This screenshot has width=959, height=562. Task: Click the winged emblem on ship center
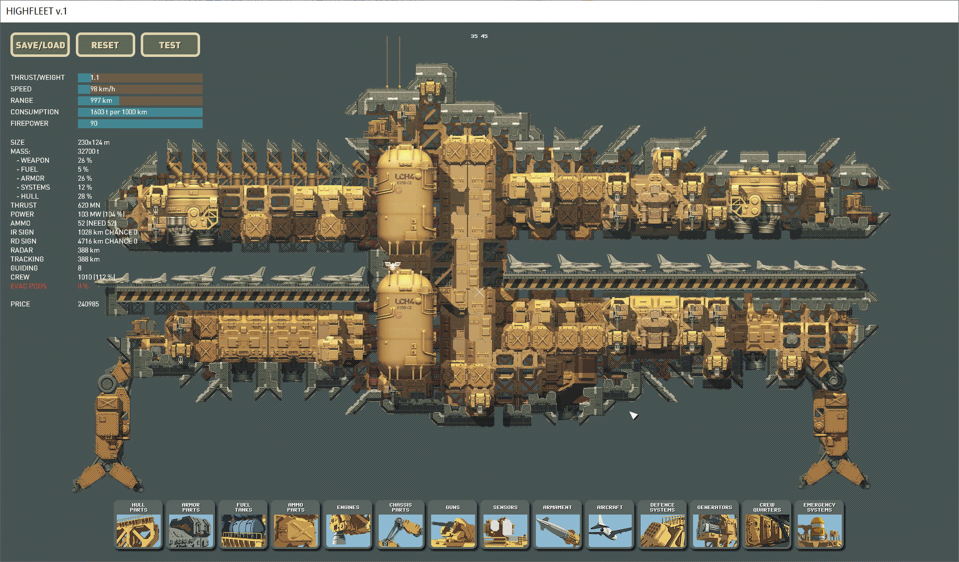pyautogui.click(x=393, y=265)
